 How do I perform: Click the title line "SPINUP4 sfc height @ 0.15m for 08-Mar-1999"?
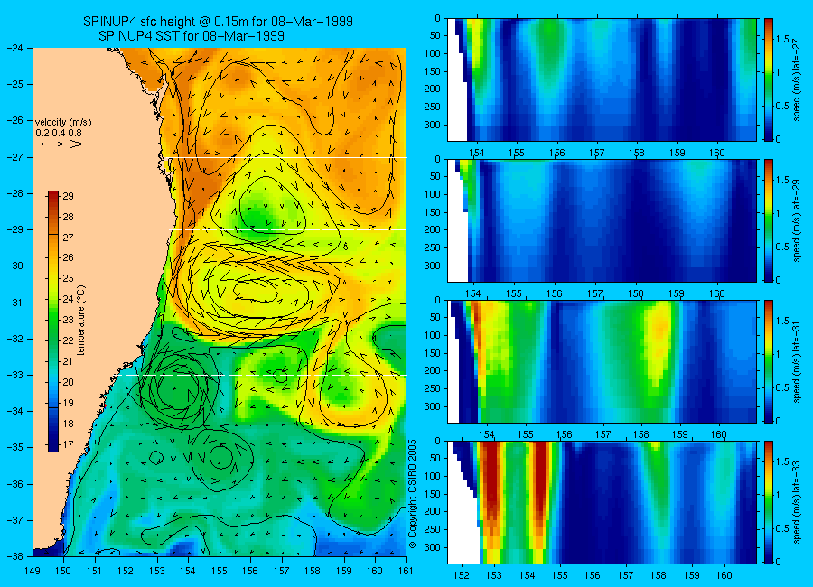tap(218, 22)
